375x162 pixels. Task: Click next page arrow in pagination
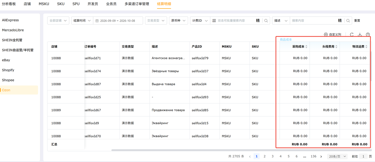pyautogui.click(x=321, y=156)
